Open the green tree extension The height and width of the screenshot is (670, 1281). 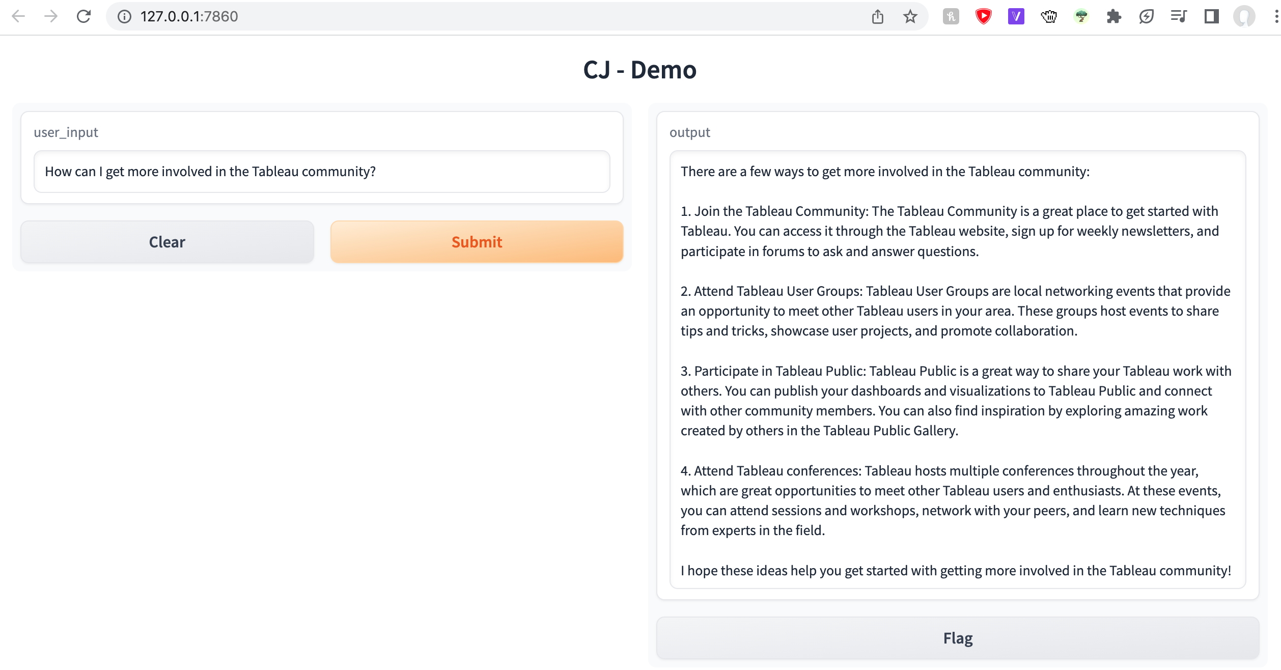pos(1081,17)
